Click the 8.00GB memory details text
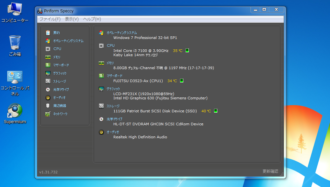This screenshot has width=330, height=187. click(164, 68)
